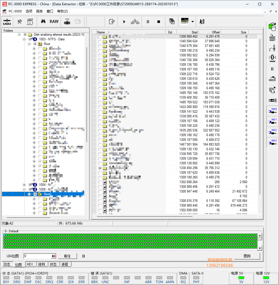
Task: Click the folder tree vertical scrollbar
Action: pos(87,95)
